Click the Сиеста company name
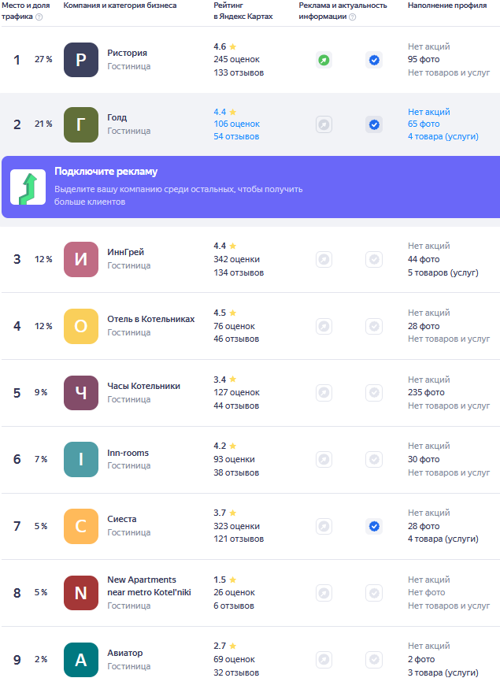Image resolution: width=500 pixels, height=689 pixels. [x=122, y=519]
